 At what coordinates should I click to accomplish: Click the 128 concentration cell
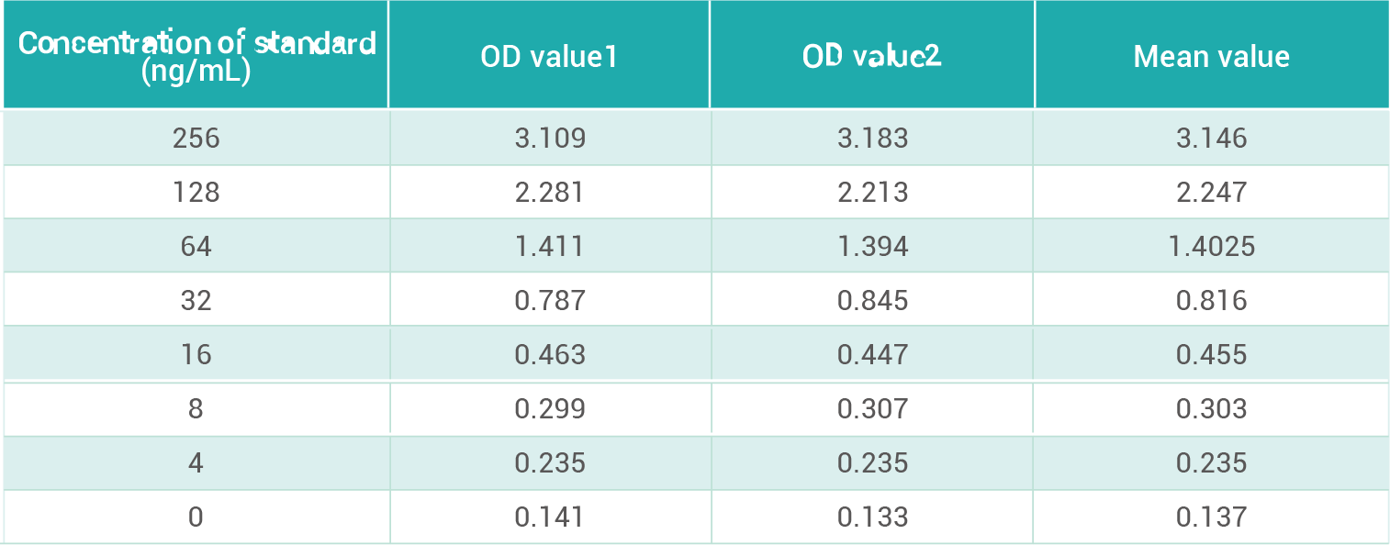tap(196, 192)
